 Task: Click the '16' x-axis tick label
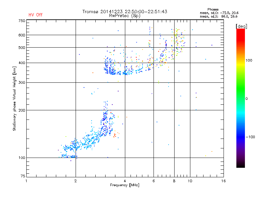224,181
